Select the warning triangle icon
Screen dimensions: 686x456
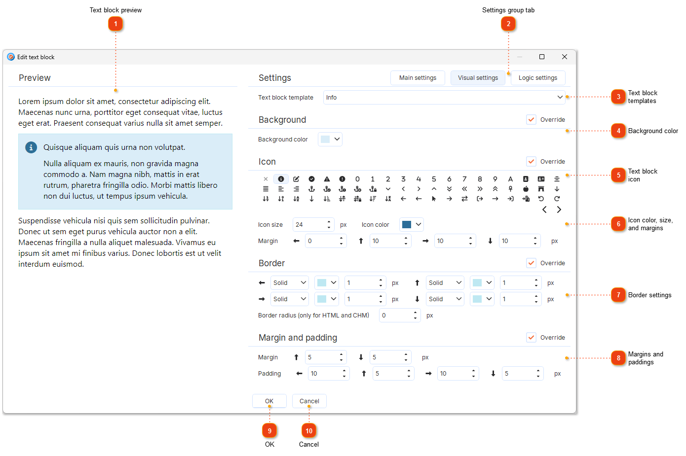tap(327, 179)
